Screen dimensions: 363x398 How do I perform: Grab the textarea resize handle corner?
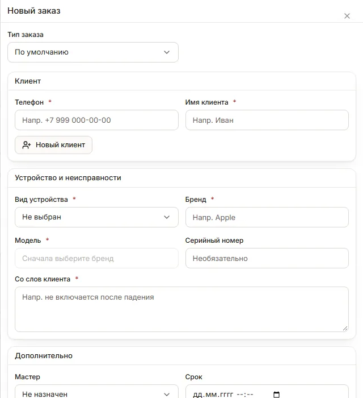345,329
